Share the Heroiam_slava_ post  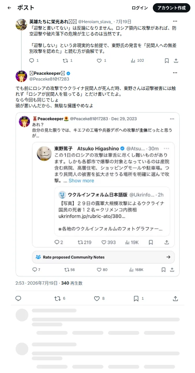coord(176,61)
